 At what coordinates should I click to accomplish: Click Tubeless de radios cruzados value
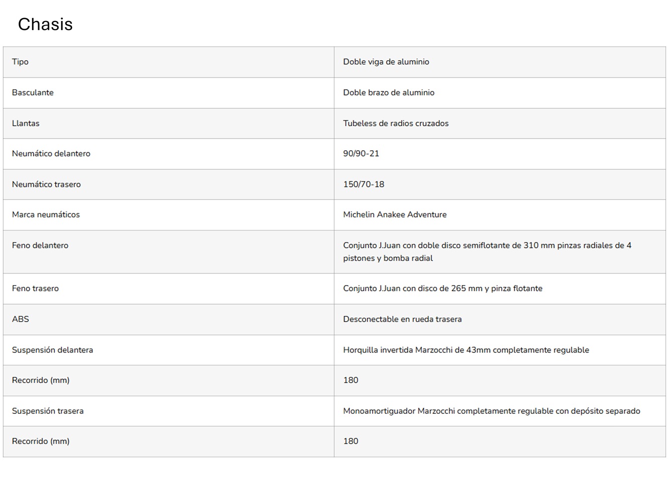[396, 123]
